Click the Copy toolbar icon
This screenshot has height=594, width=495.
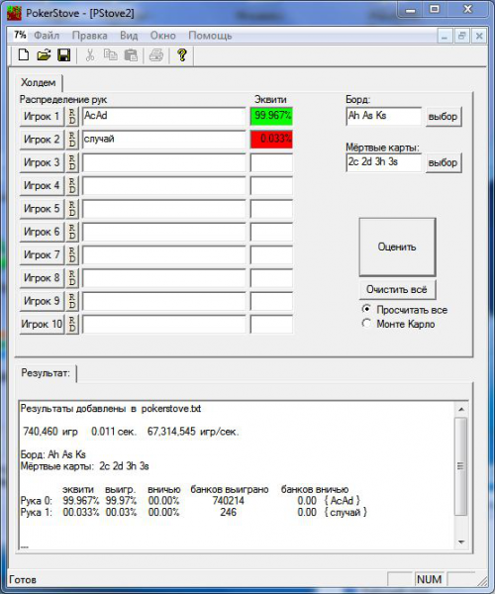(x=110, y=55)
